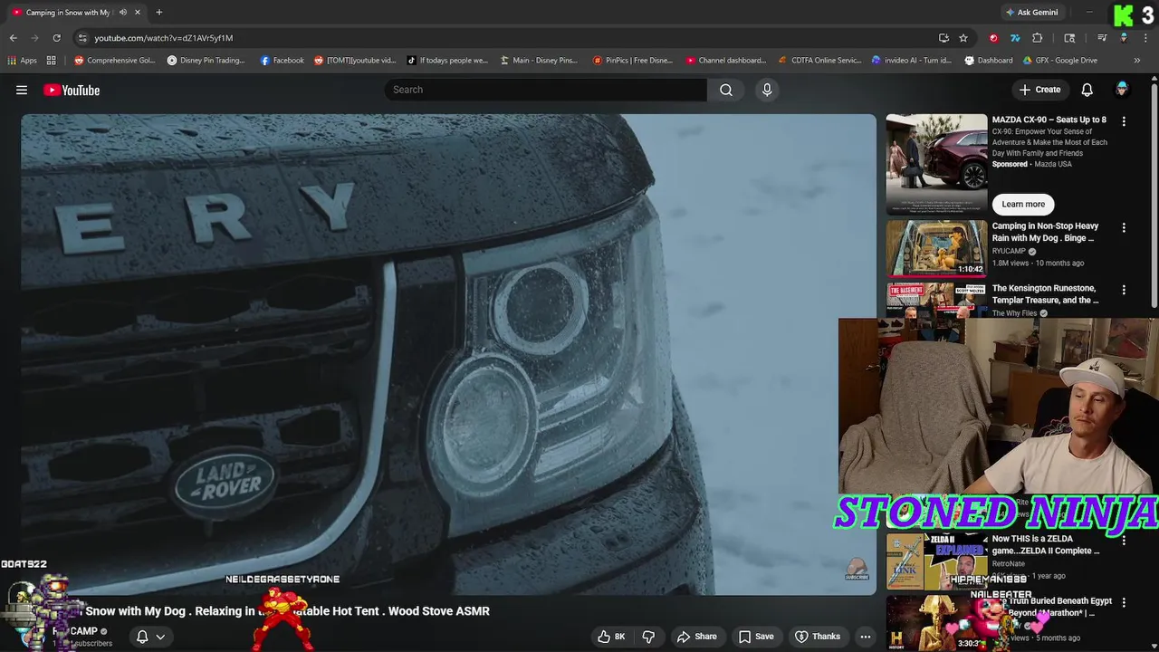Viewport: 1159px width, 652px height.
Task: Click the Thanks button
Action: [x=818, y=637]
